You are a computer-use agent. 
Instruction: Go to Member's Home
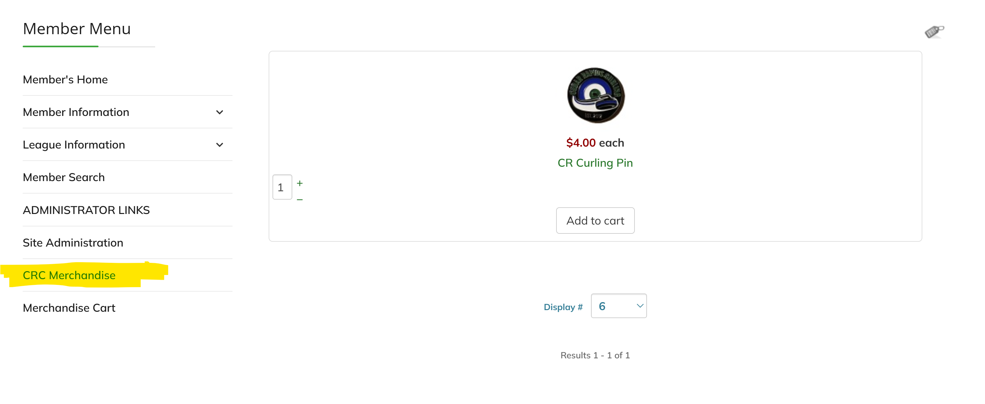[x=65, y=80]
